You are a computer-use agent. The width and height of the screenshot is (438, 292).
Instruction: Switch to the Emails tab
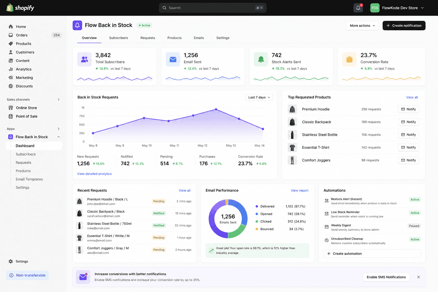[199, 38]
